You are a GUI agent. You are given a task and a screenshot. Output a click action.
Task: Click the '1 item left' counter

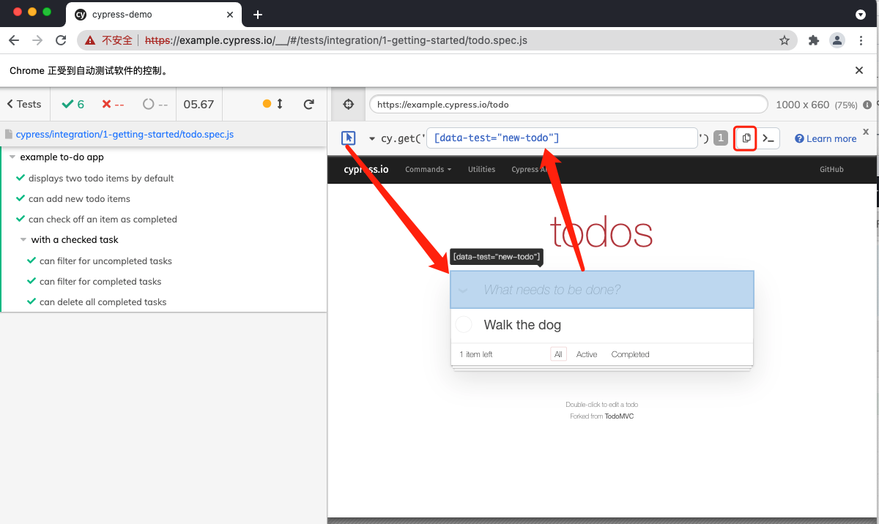(x=476, y=354)
